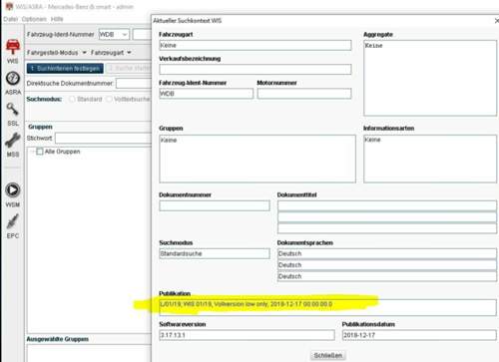Image resolution: width=499 pixels, height=362 pixels.
Task: Click the Stichwort input field
Action: click(103, 138)
